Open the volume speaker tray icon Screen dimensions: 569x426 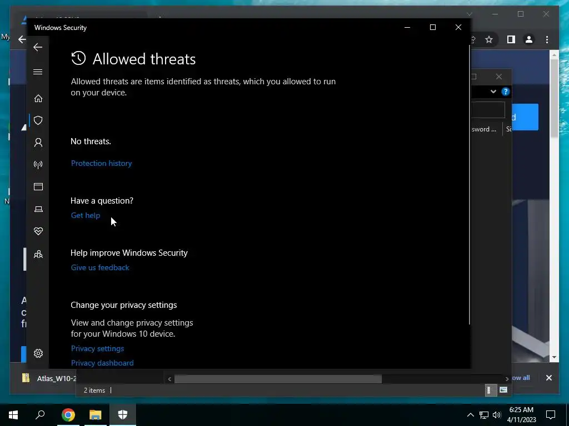pyautogui.click(x=497, y=415)
